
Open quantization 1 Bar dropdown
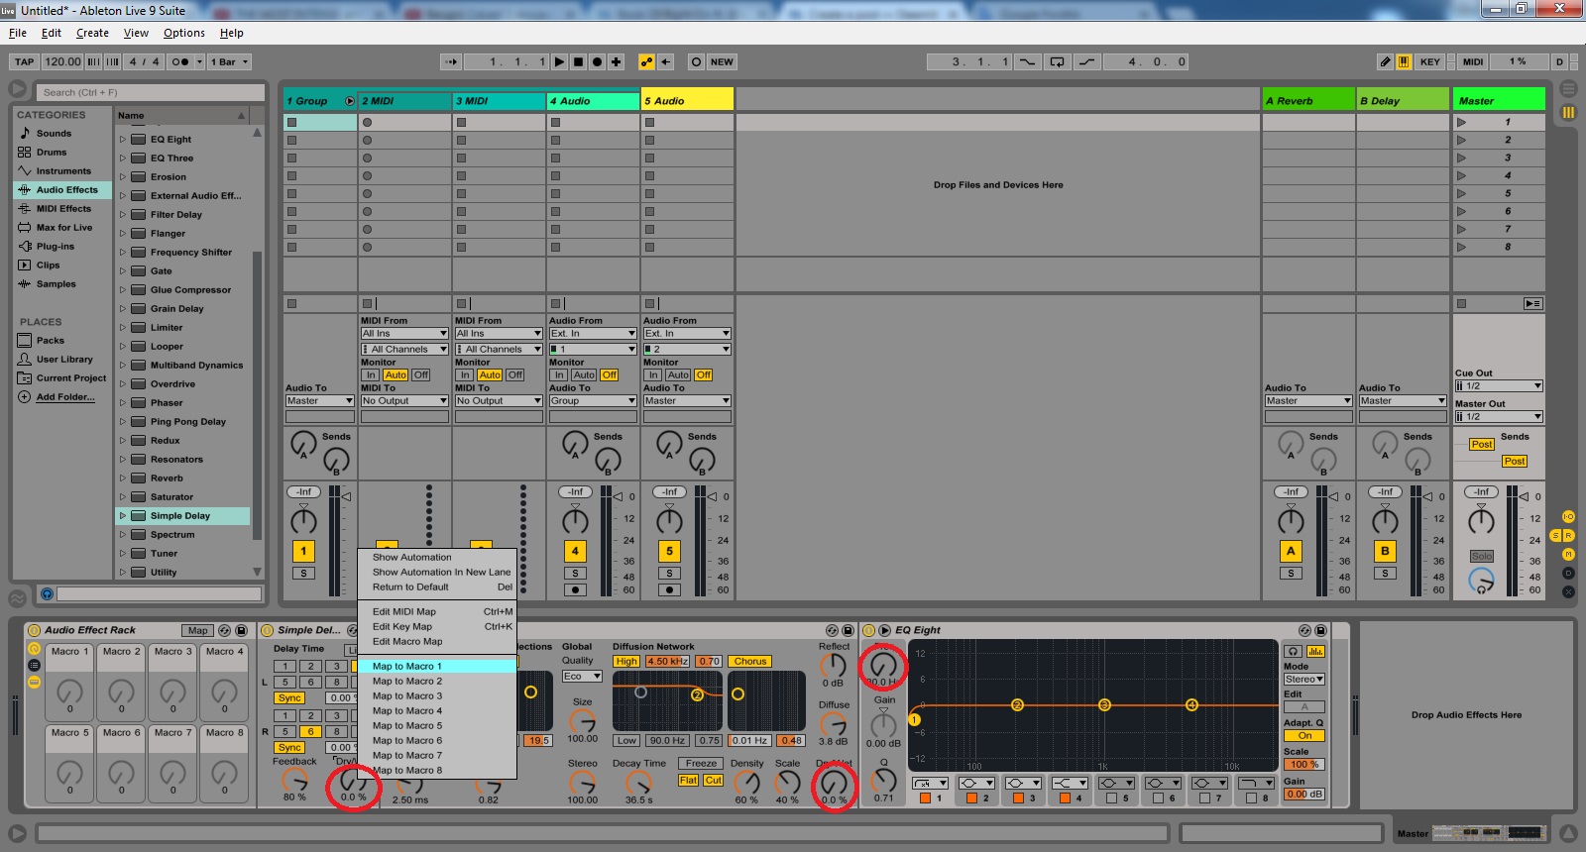(x=229, y=61)
